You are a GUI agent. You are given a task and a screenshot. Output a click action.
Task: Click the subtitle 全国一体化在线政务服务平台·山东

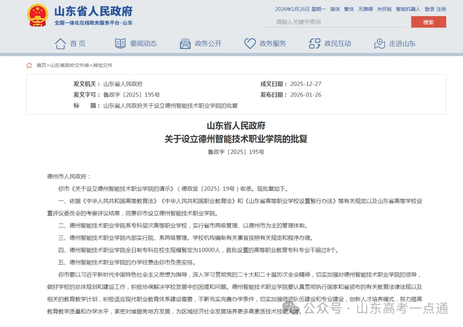point(93,23)
